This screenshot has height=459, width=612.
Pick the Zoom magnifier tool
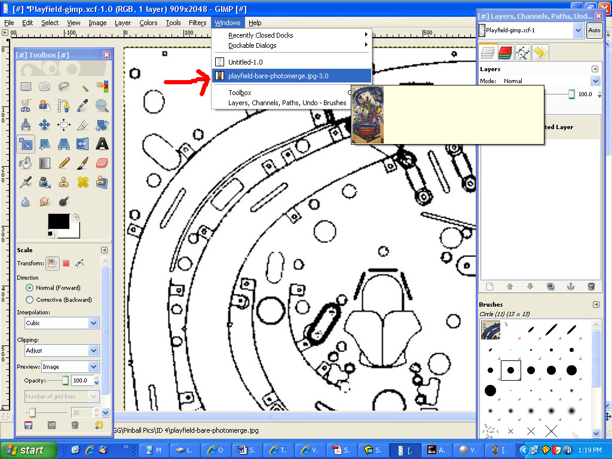(x=102, y=106)
